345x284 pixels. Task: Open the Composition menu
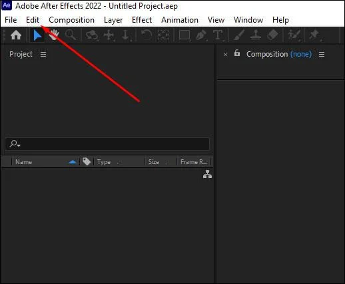click(71, 20)
